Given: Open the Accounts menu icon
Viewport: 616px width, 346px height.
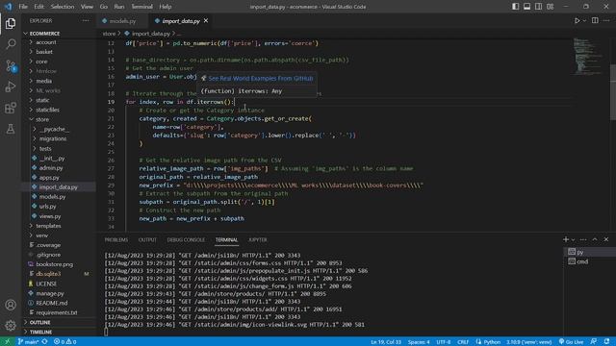Looking at the screenshot, I should pyautogui.click(x=11, y=305).
